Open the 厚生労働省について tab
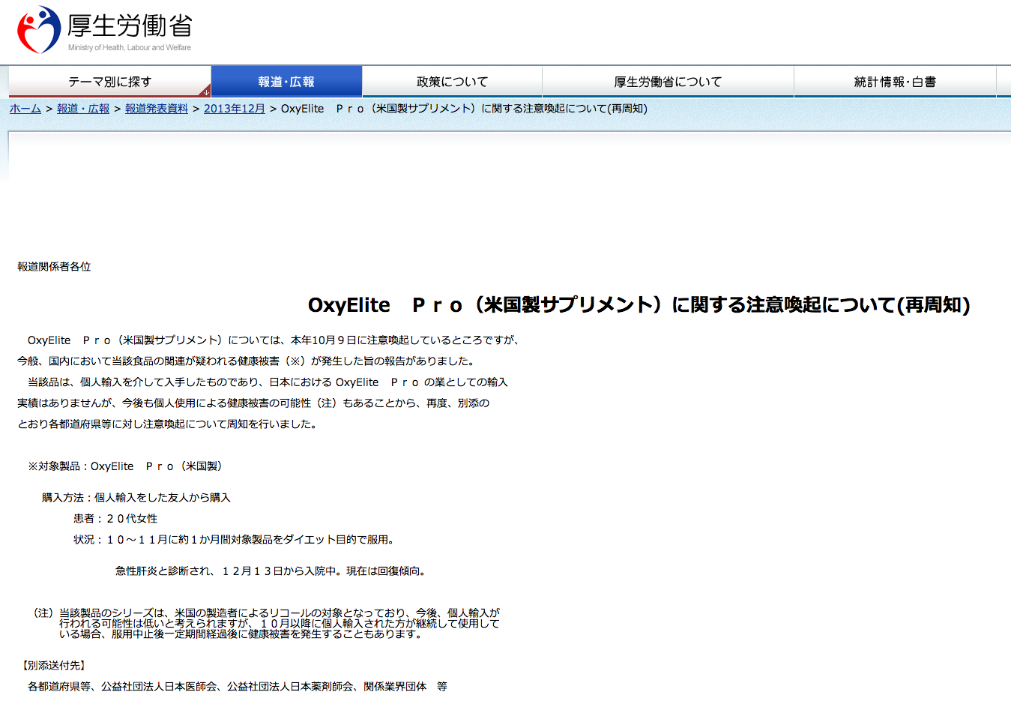Image resolution: width=1011 pixels, height=719 pixels. point(668,82)
